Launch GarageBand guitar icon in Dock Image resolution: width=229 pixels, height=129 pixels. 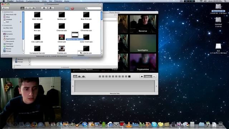[x=78, y=124]
